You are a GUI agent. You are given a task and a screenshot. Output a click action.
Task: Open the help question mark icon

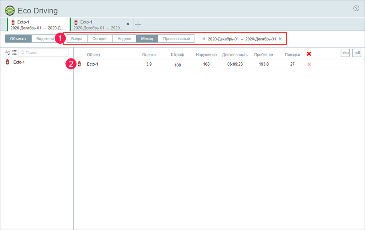pos(356,8)
